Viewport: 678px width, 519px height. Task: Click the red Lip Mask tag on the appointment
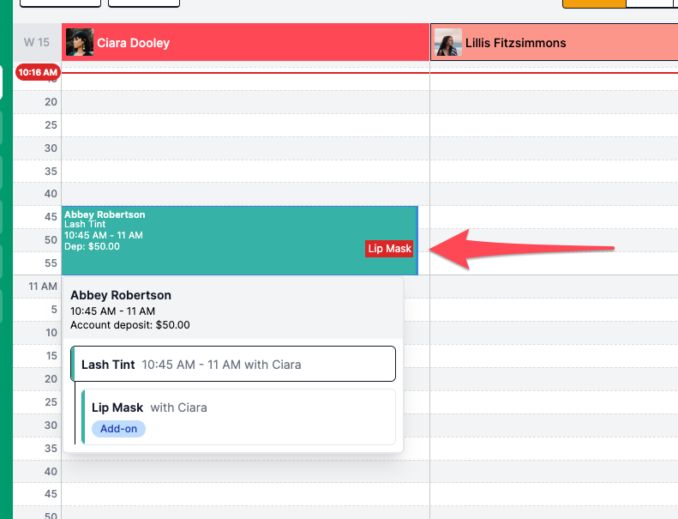click(389, 249)
